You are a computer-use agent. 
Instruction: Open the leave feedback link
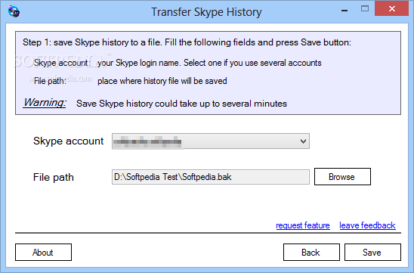367,225
